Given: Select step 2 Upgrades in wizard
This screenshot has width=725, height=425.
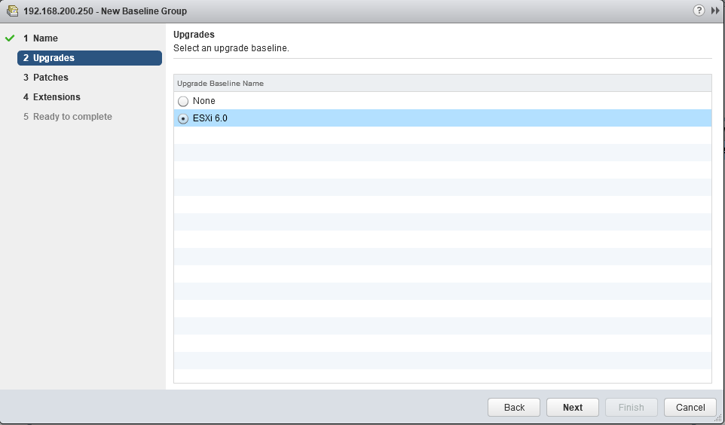Looking at the screenshot, I should pyautogui.click(x=89, y=58).
